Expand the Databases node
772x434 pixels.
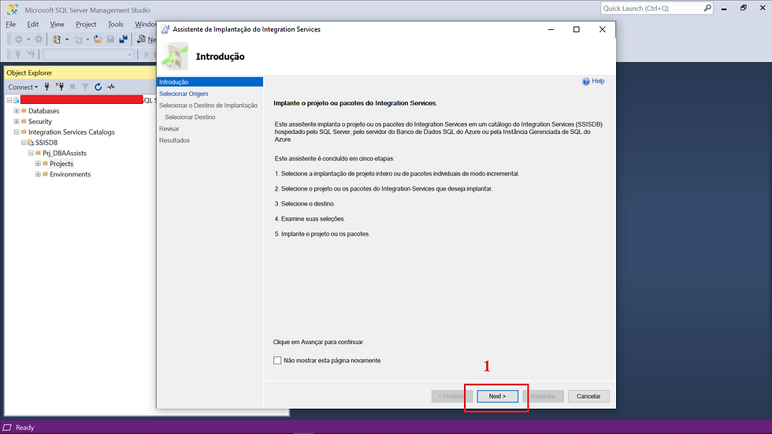17,111
